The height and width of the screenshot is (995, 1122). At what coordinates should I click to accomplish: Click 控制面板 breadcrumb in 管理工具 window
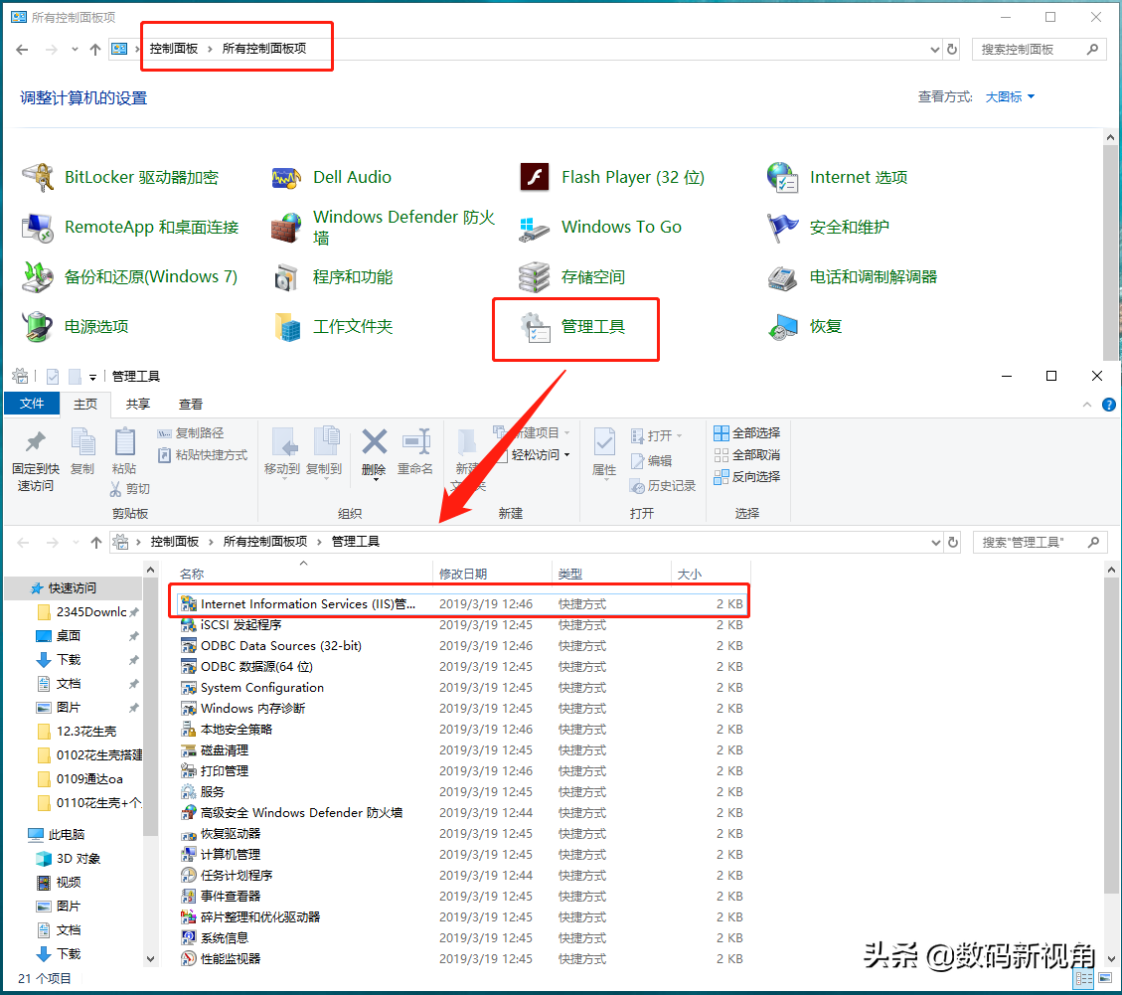tap(175, 542)
